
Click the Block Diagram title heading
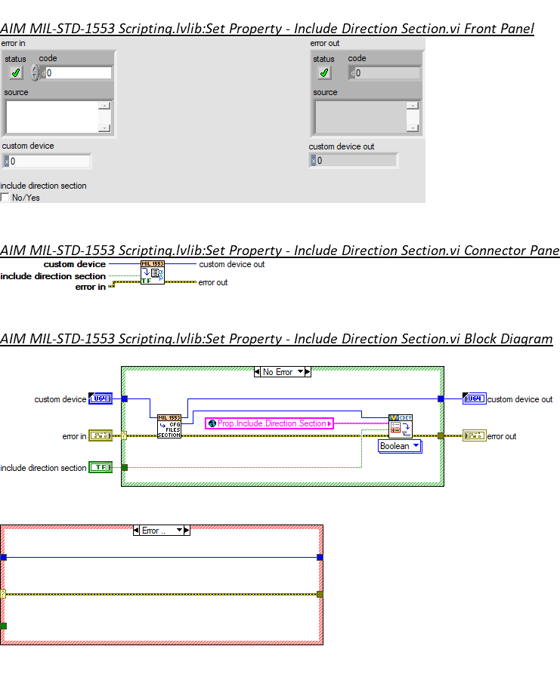(277, 339)
